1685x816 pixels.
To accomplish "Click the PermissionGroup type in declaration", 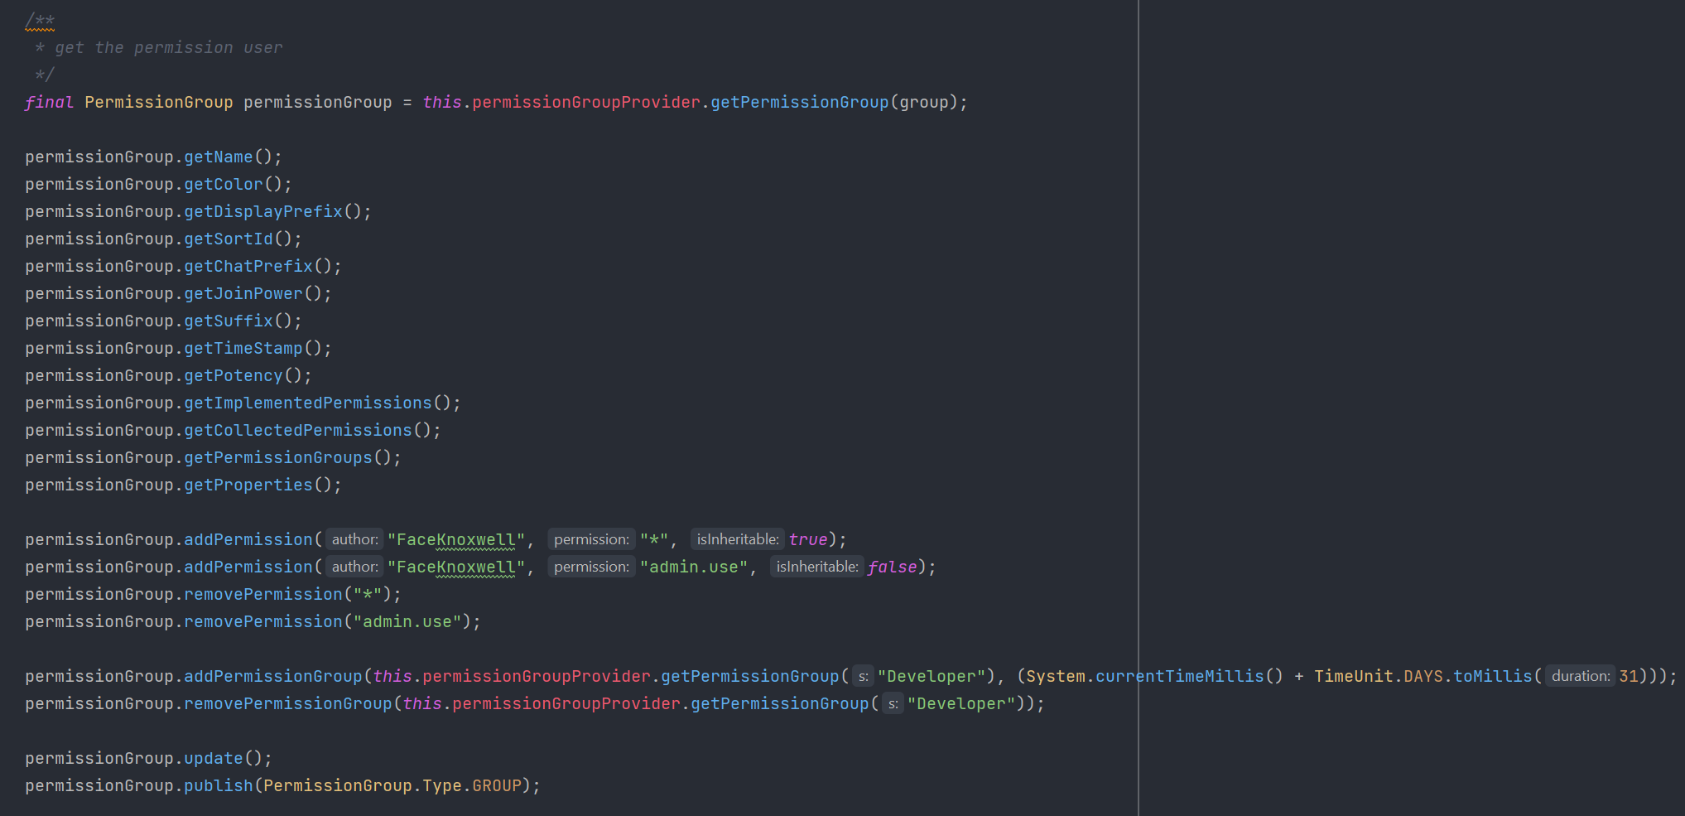I will [159, 102].
